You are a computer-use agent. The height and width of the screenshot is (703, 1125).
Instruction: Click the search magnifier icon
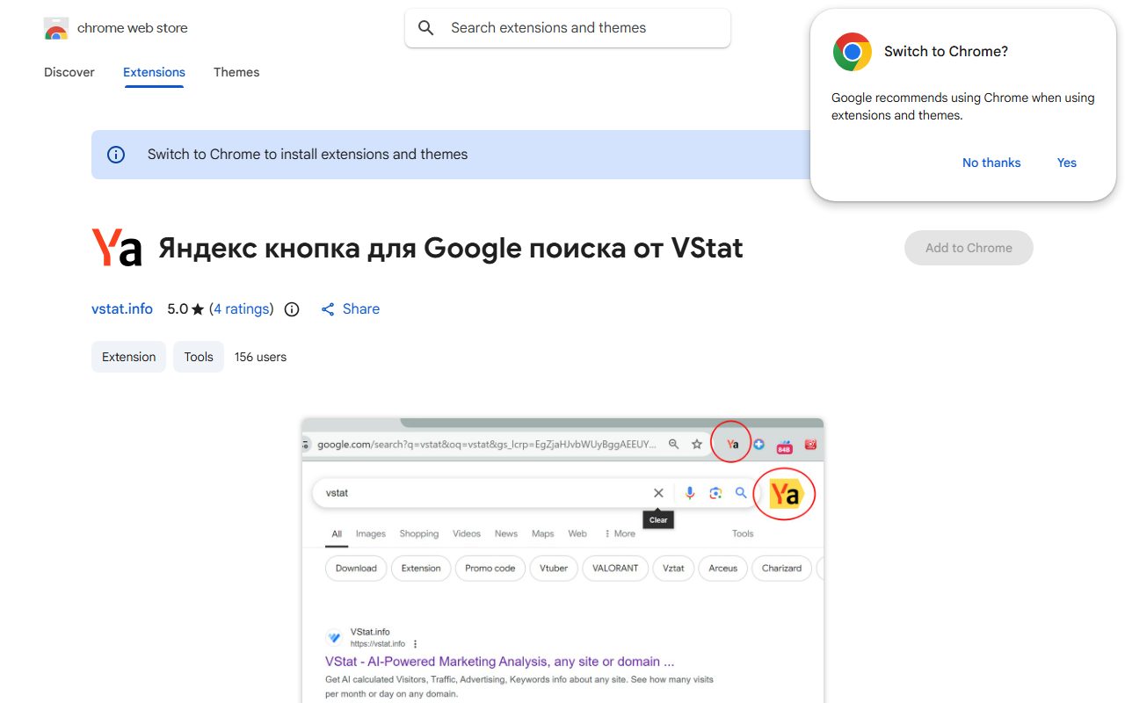coord(426,28)
